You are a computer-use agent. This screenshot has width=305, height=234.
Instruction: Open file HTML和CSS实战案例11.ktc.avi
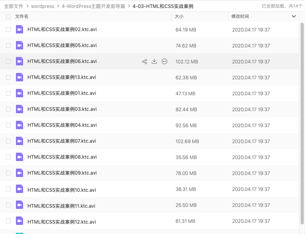pos(61,206)
